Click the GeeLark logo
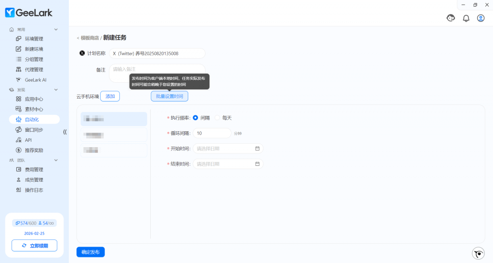 point(29,13)
